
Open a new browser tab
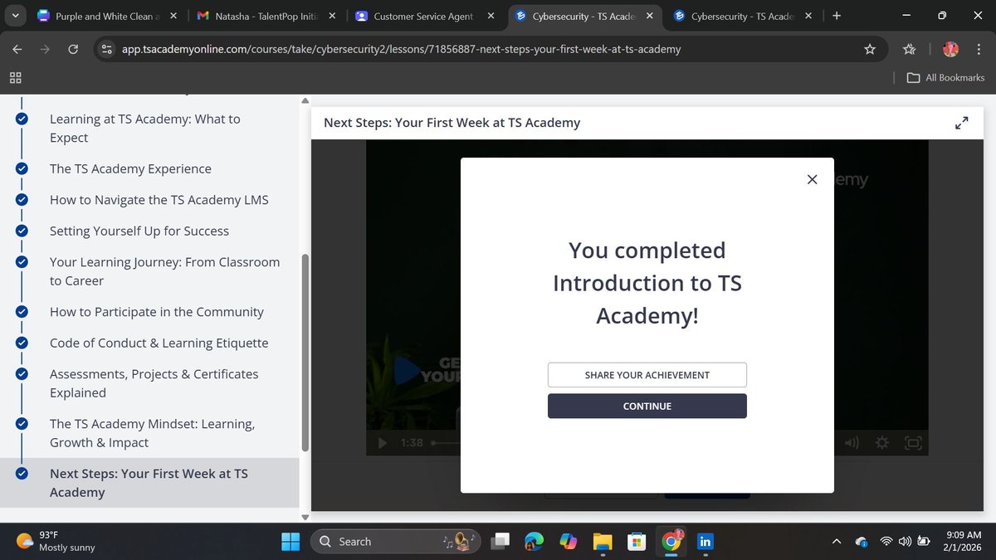tap(836, 16)
